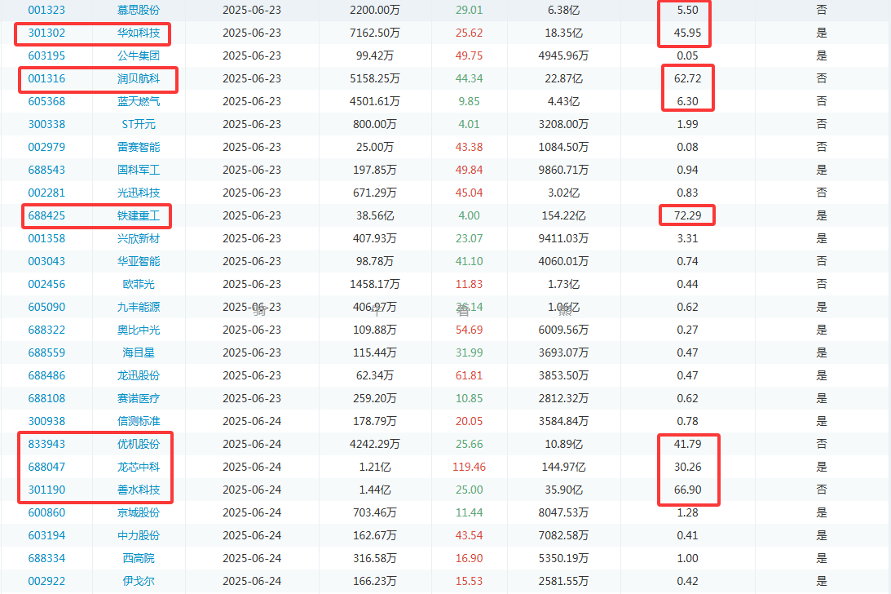Click stock code 300338
The width and height of the screenshot is (891, 594).
[x=46, y=124]
